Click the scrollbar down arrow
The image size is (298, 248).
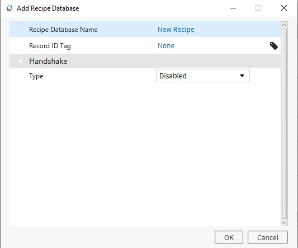tap(284, 222)
